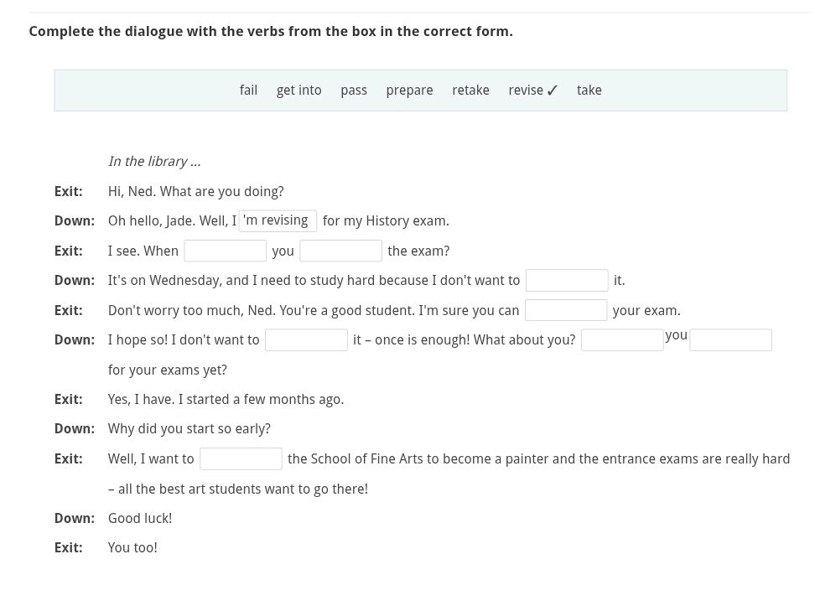Screen dimensions: 815x611
Task: Click the instruction heading at the top
Action: pos(270,31)
